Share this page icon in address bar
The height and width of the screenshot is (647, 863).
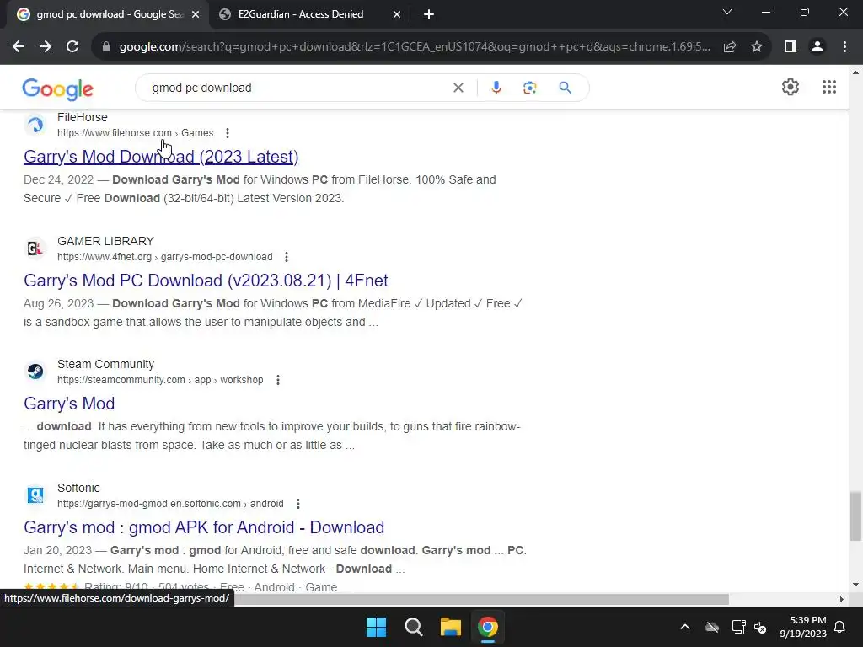(x=730, y=47)
